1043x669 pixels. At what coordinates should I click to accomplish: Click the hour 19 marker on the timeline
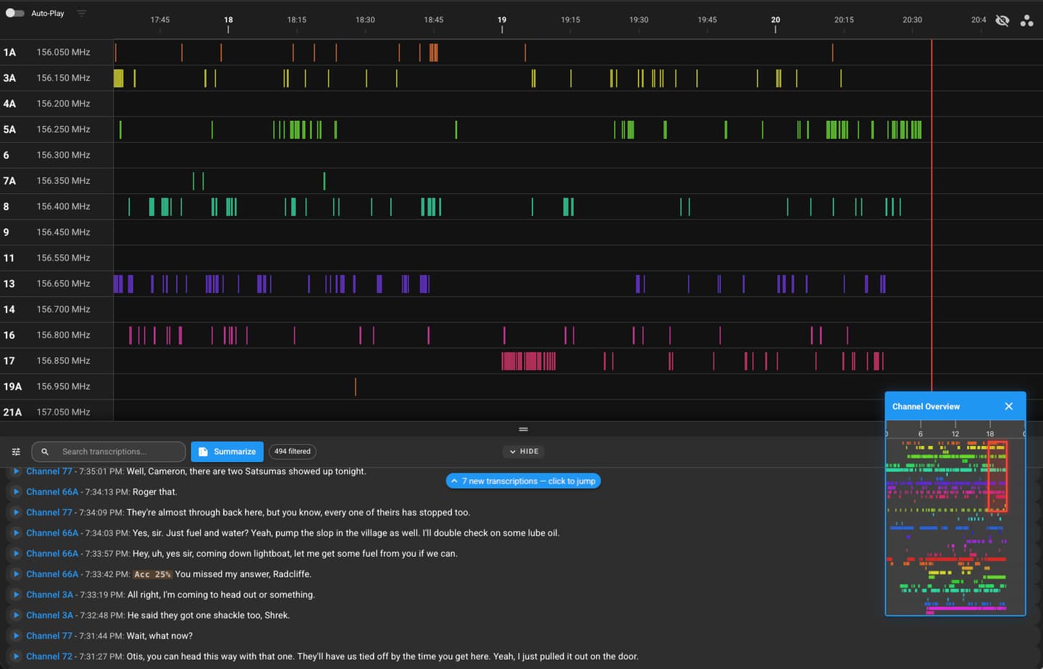[502, 20]
